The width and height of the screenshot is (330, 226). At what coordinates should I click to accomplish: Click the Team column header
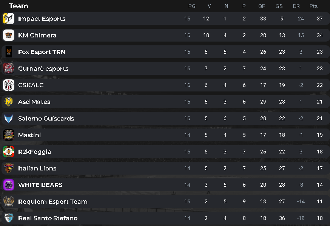click(x=19, y=6)
